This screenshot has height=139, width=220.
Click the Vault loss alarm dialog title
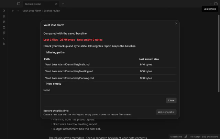pyautogui.click(x=54, y=25)
